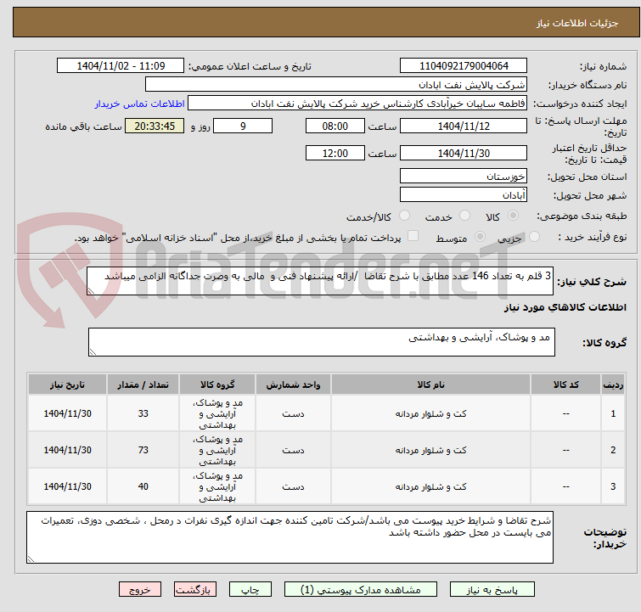Click the quantity cell 33
This screenshot has height=612, width=641.
click(x=143, y=413)
